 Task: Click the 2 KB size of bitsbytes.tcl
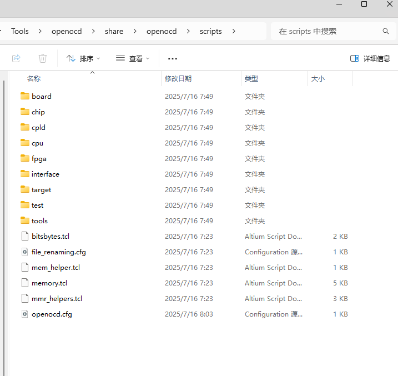pos(340,237)
